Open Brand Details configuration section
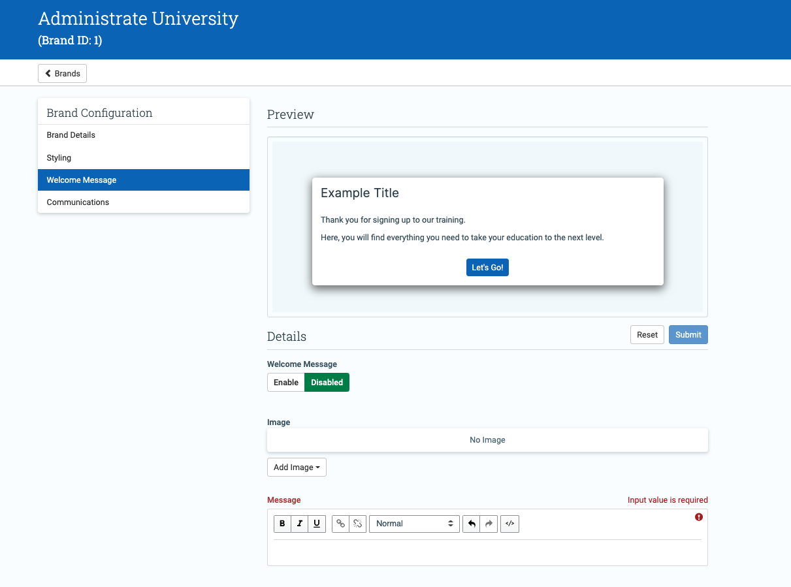791x587 pixels. click(x=144, y=135)
